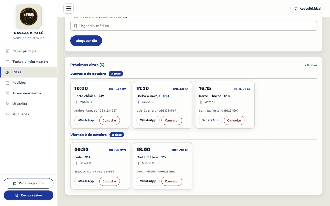Cancel the BRB-RNY9 appointment
The height and width of the screenshot is (206, 330).
tap(109, 181)
